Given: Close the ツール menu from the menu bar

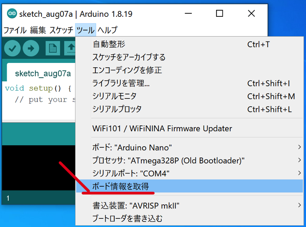Looking at the screenshot, I should tap(86, 30).
